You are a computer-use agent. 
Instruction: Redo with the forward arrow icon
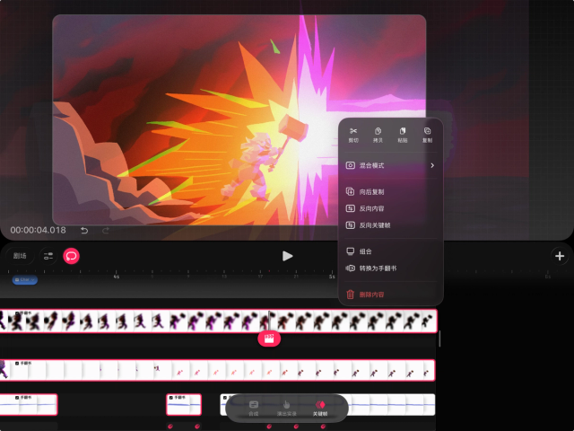tap(106, 231)
